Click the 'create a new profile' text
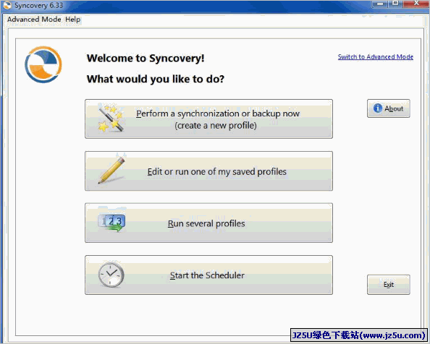 (x=216, y=126)
